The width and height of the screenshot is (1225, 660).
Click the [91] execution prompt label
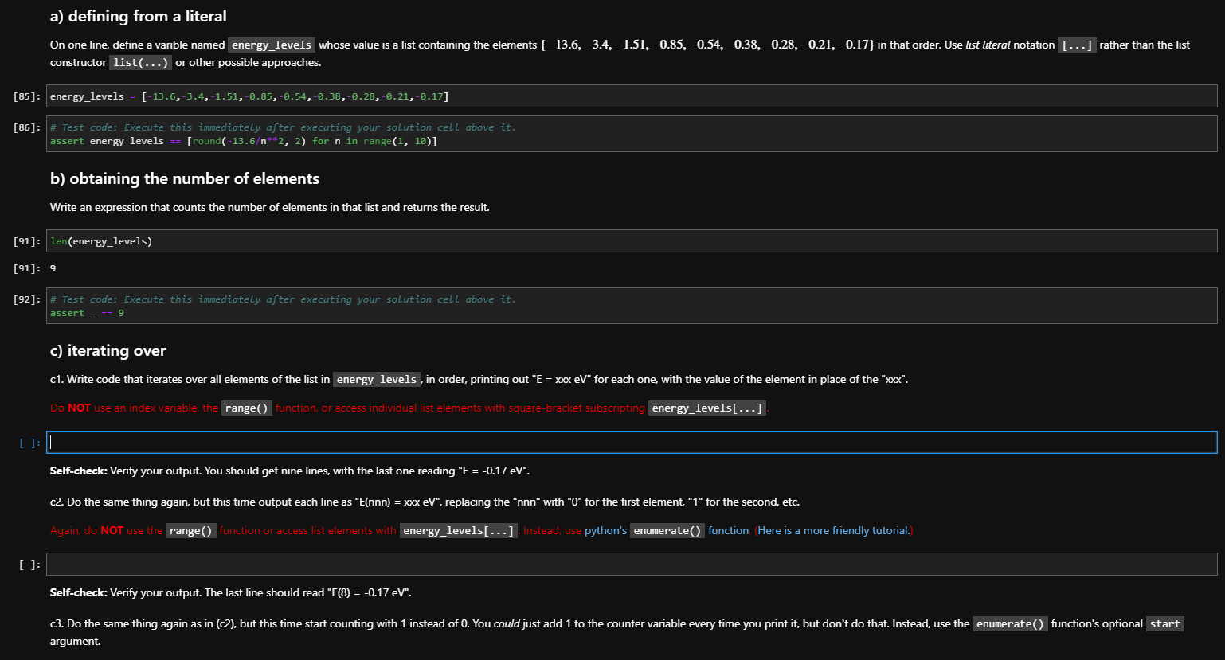[26, 240]
